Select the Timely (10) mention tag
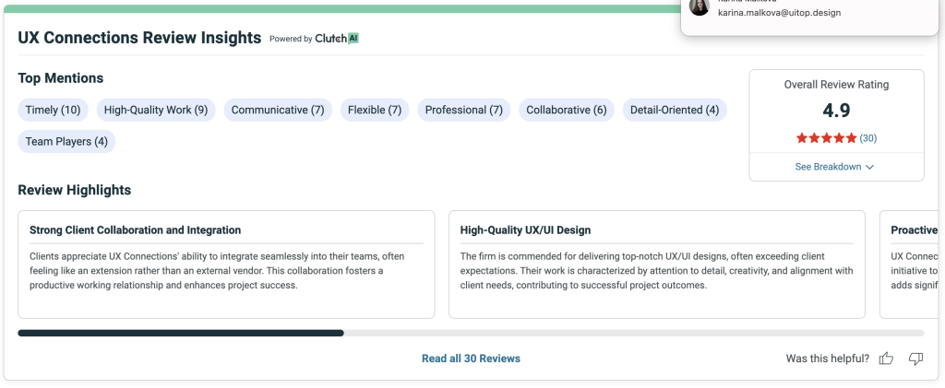Screen dimensions: 945x388 (53, 110)
